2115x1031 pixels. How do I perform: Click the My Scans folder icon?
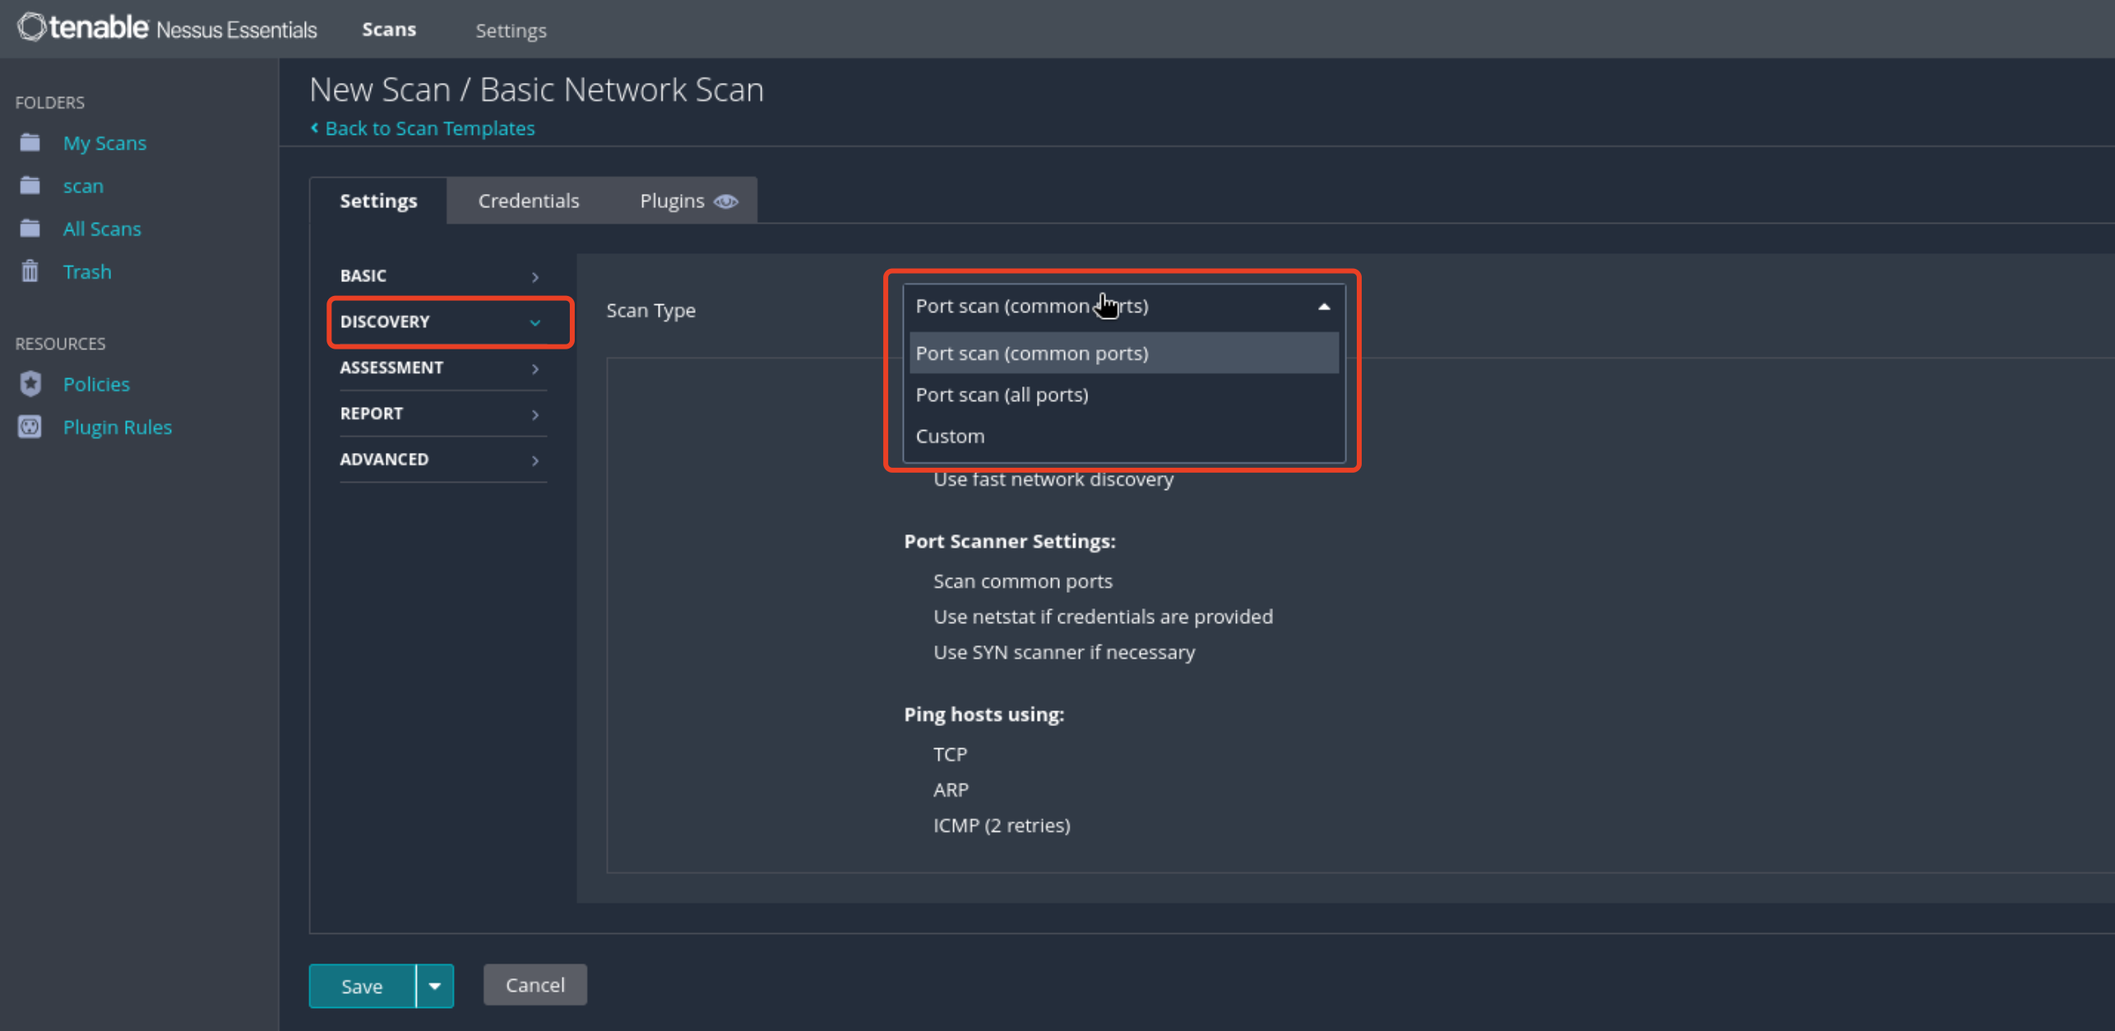click(30, 143)
